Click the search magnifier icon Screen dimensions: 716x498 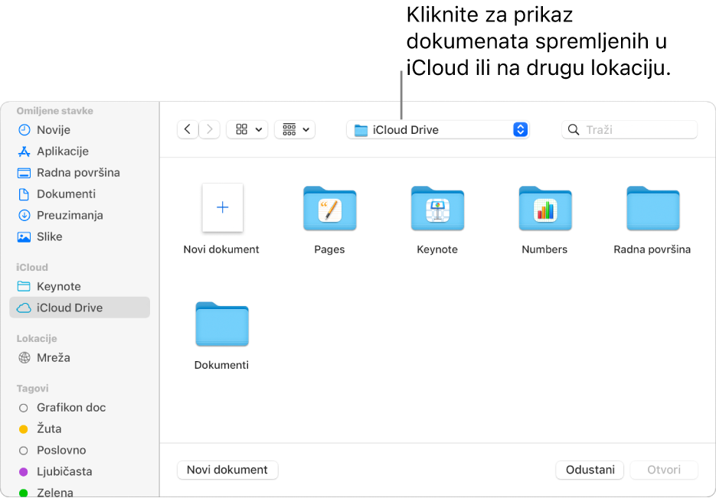coord(574,130)
